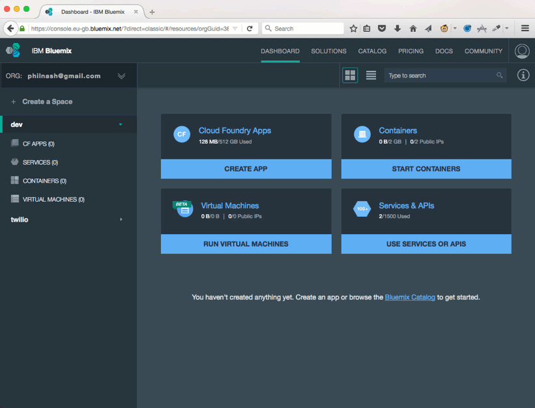The height and width of the screenshot is (408, 535).
Task: Click the IBM Bluemix logo icon
Action: coord(13,51)
